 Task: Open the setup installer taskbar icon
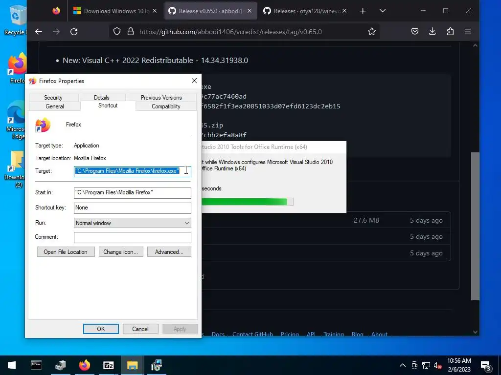pyautogui.click(x=157, y=365)
